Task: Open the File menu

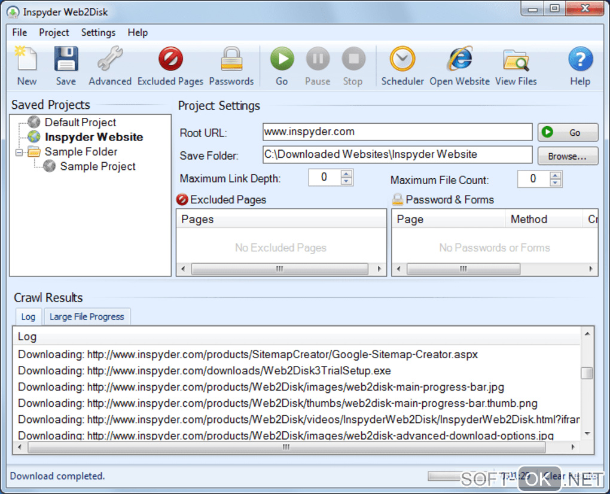Action: click(20, 33)
